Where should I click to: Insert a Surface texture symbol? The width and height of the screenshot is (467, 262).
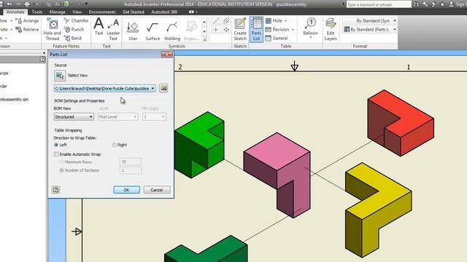153,31
